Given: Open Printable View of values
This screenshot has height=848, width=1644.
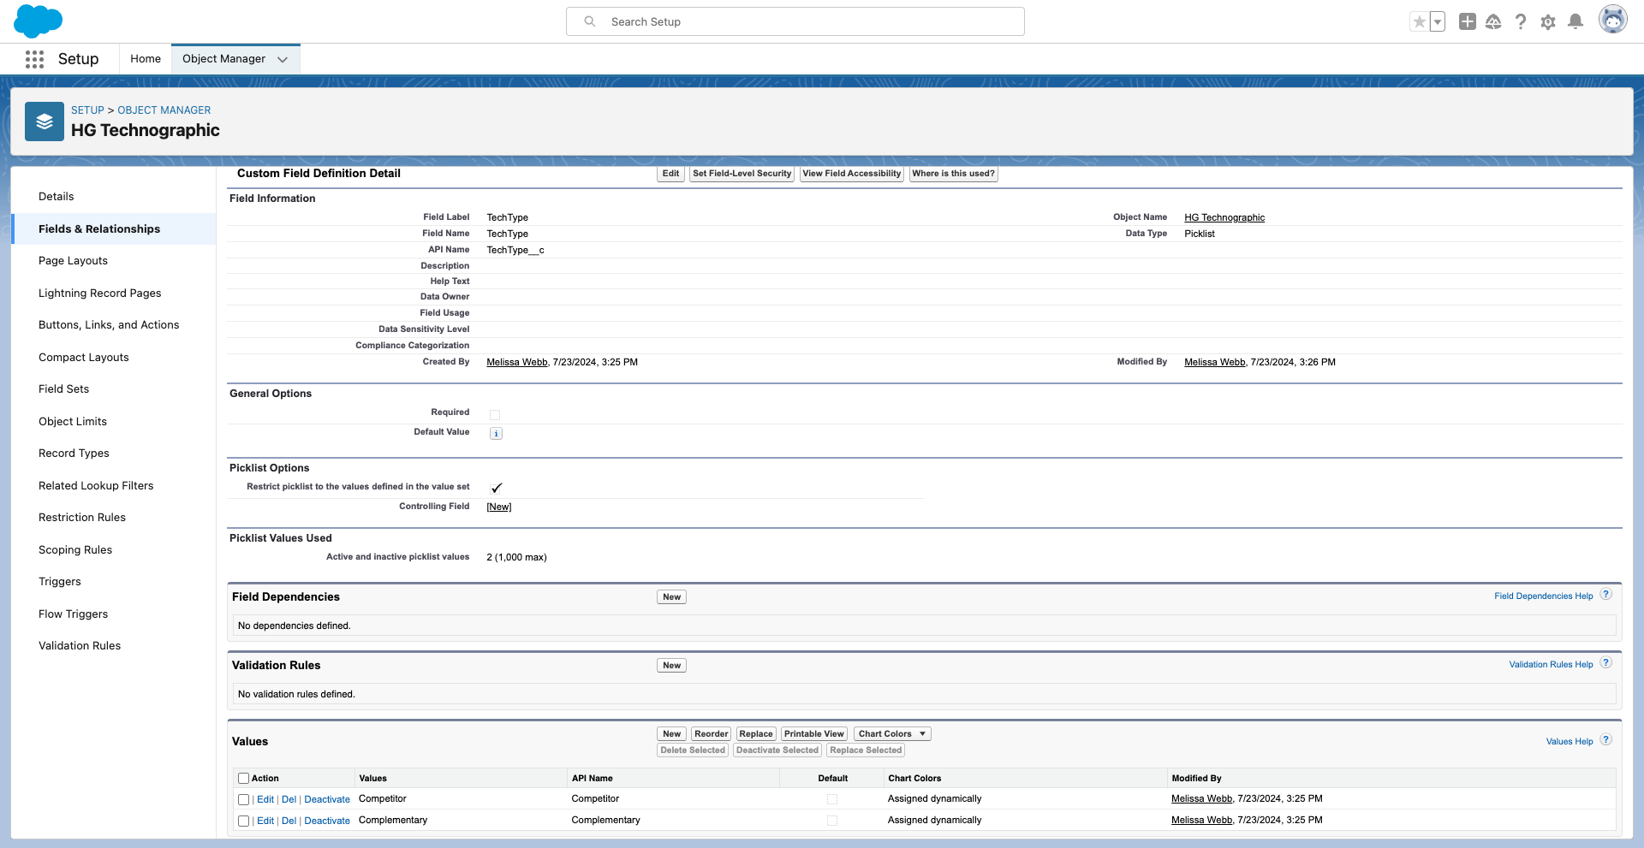Looking at the screenshot, I should tap(814, 734).
